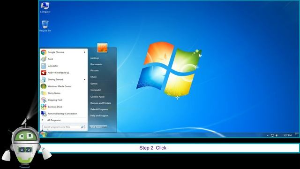Show hidden tray icons arrow

point(268,136)
